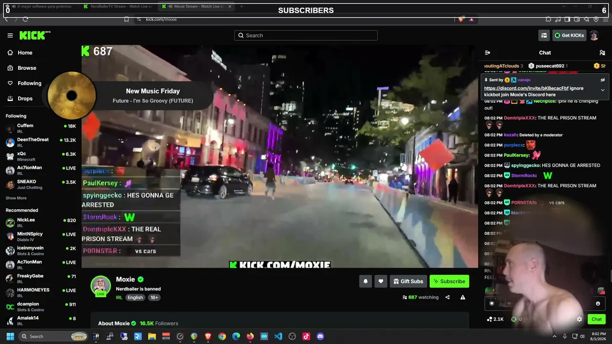Screen dimensions: 612x344
Task: Open iceinmyvein recommended channel
Action: point(41,250)
